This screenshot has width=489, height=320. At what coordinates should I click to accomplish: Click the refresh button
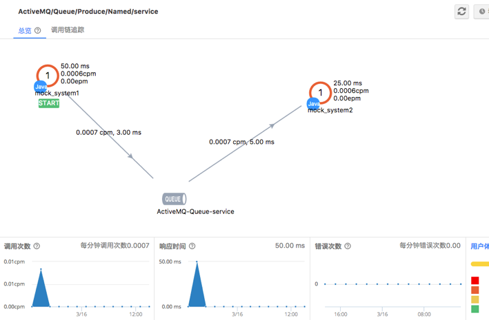click(461, 12)
